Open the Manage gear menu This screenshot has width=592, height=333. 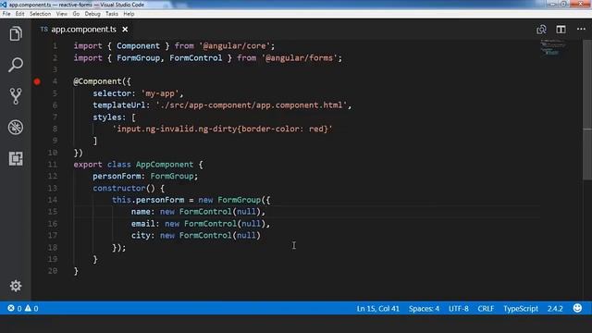pyautogui.click(x=16, y=286)
